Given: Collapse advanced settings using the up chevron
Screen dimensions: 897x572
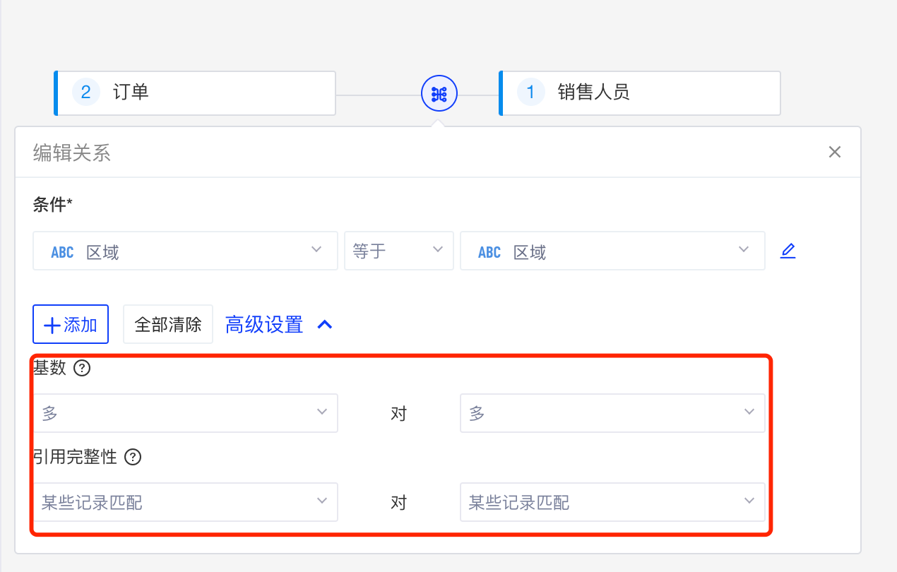Looking at the screenshot, I should pos(325,325).
